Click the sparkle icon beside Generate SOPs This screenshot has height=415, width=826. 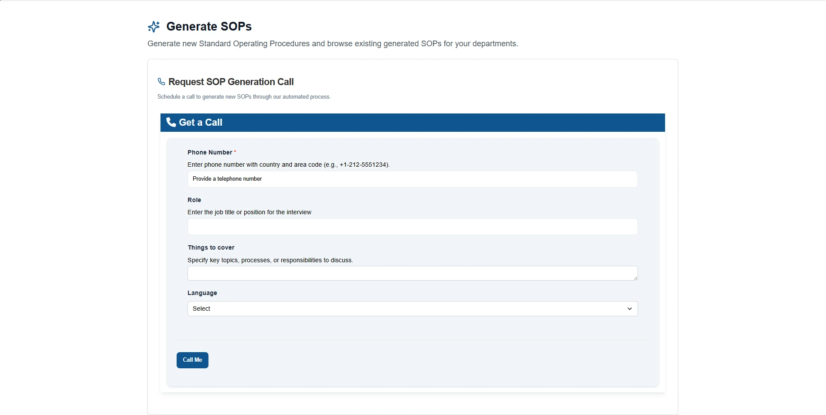tap(154, 27)
